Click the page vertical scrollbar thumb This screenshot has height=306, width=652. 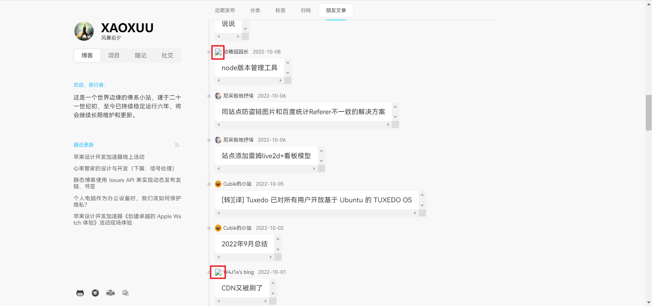point(649,113)
